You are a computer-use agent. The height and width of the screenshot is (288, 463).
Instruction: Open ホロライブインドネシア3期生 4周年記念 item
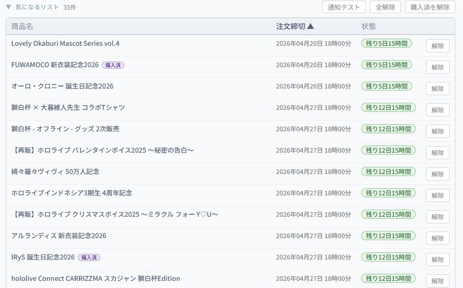72,193
